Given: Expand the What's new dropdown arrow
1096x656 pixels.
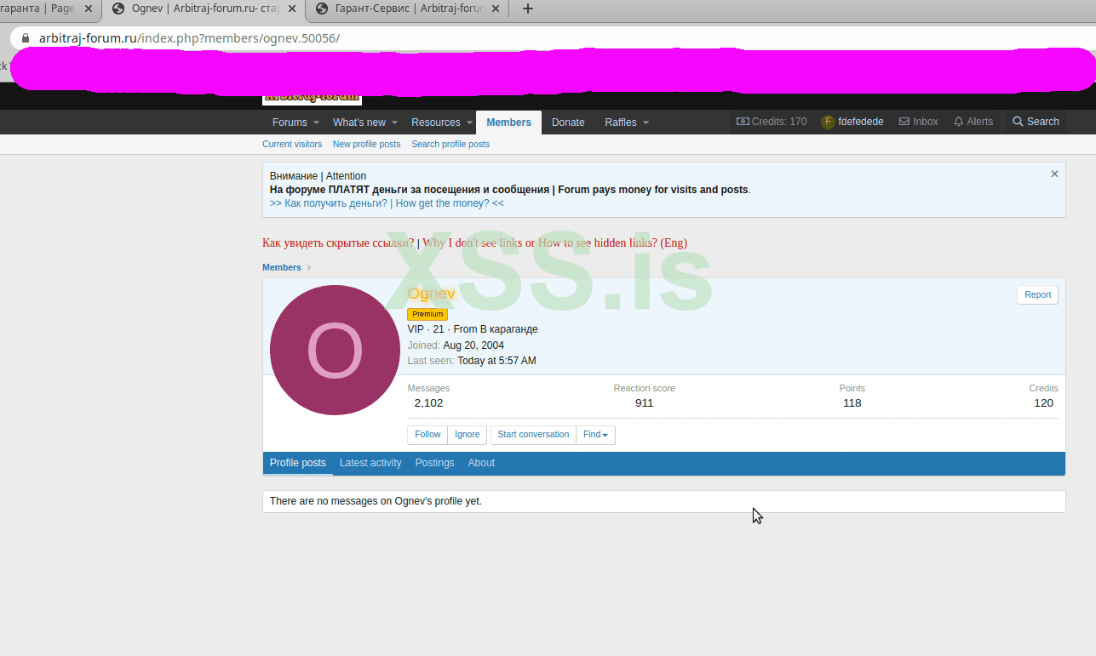Looking at the screenshot, I should 393,123.
